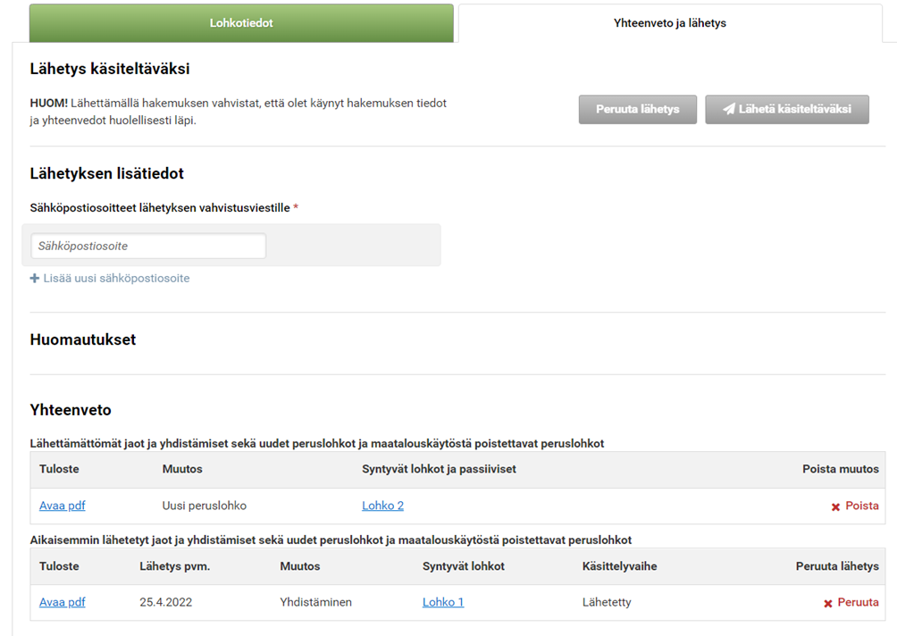Add new email via Lisää uusi sähköpostiosoite
The height and width of the screenshot is (636, 897).
pyautogui.click(x=116, y=278)
